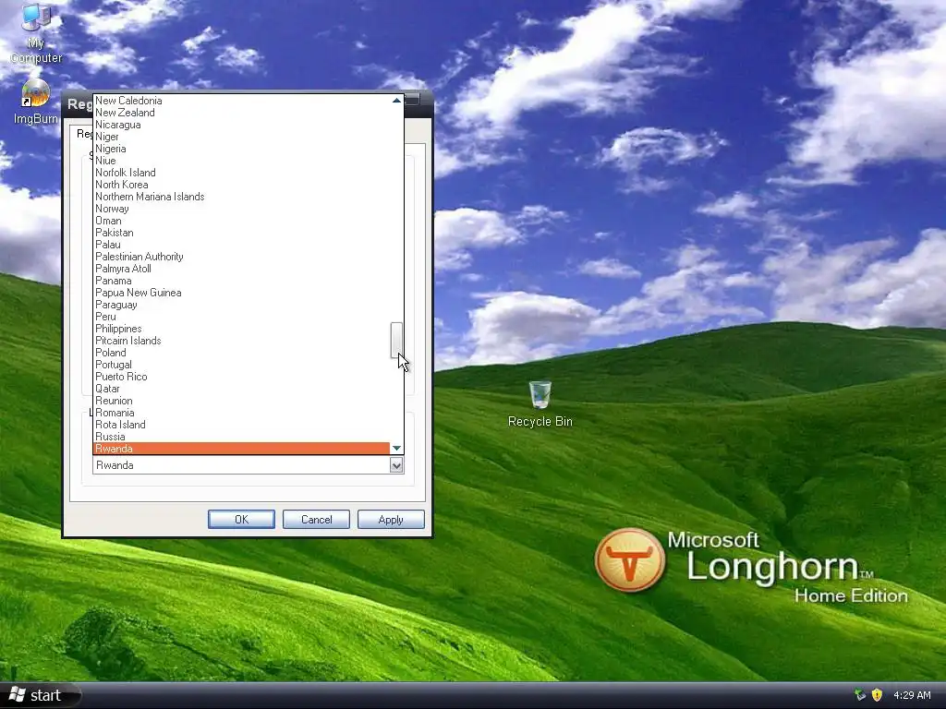The image size is (946, 709).
Task: Click the OK button
Action: click(241, 519)
